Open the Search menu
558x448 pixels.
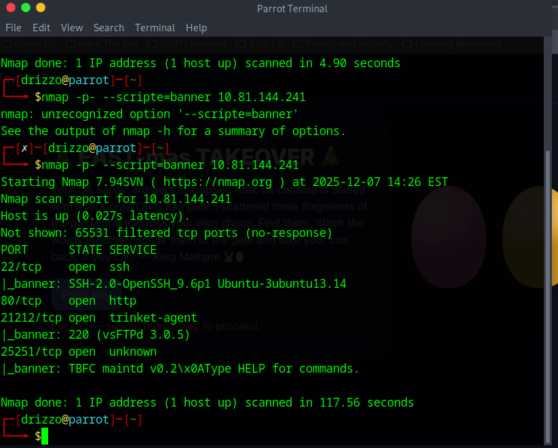click(x=108, y=28)
